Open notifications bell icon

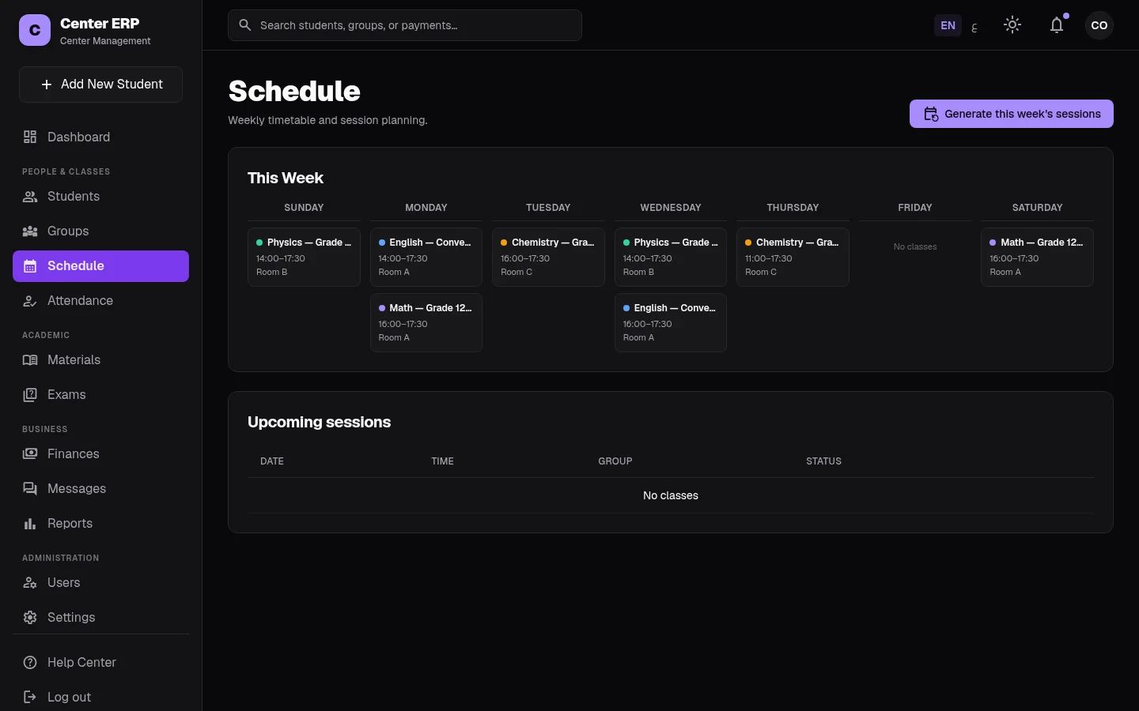pos(1057,25)
